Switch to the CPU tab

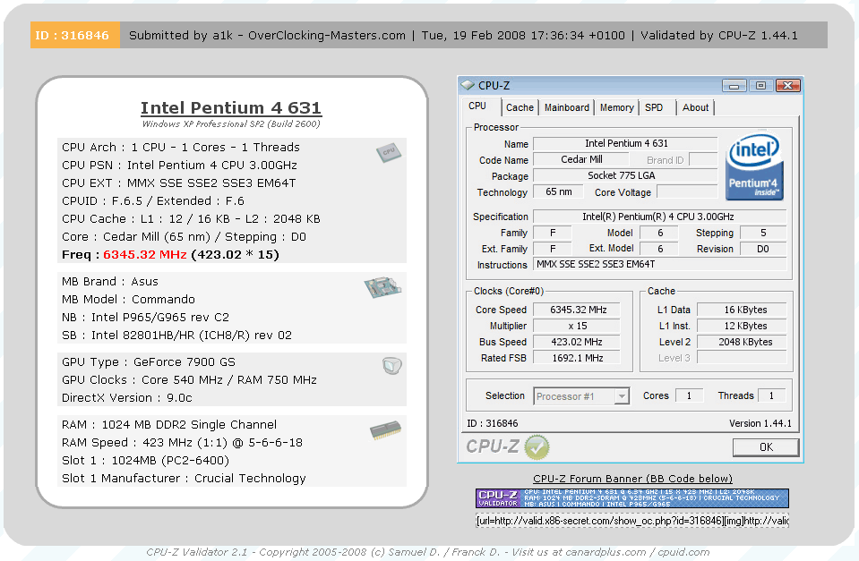[x=477, y=106]
